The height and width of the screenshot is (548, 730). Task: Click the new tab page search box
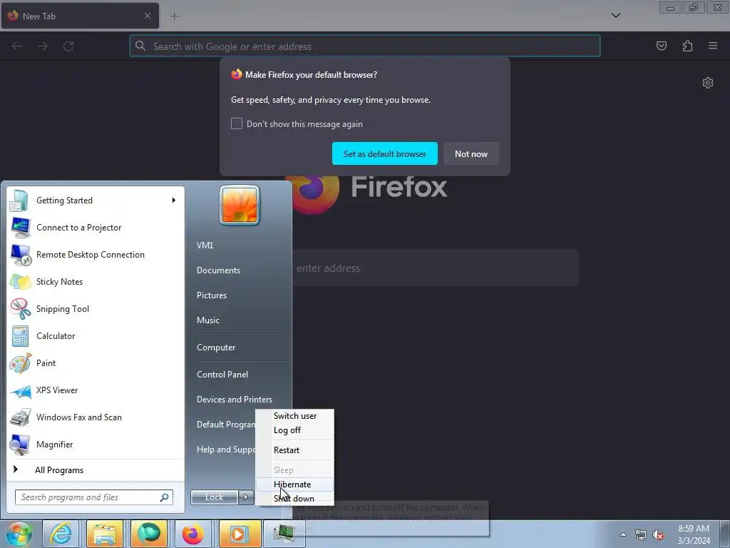[x=435, y=268]
